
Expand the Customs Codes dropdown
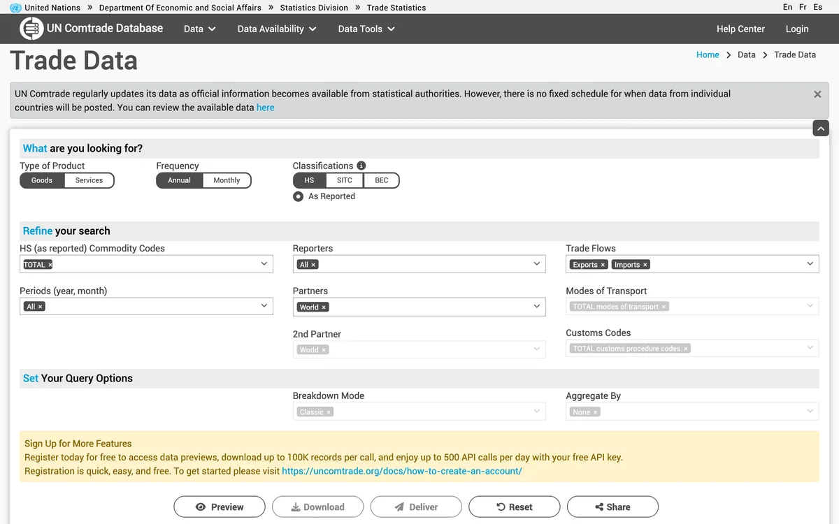[810, 348]
